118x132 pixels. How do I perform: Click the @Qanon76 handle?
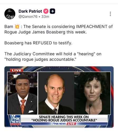[28, 17]
